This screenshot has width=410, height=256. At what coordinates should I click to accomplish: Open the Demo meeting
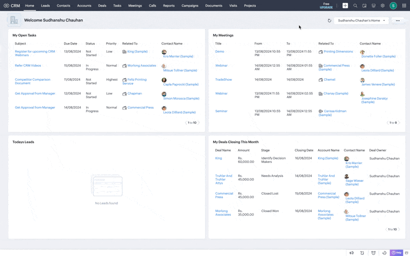220,52
